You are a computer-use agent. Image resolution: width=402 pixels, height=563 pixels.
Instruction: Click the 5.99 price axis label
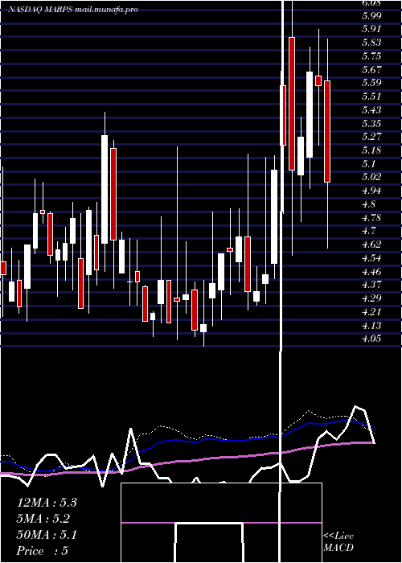tap(371, 15)
